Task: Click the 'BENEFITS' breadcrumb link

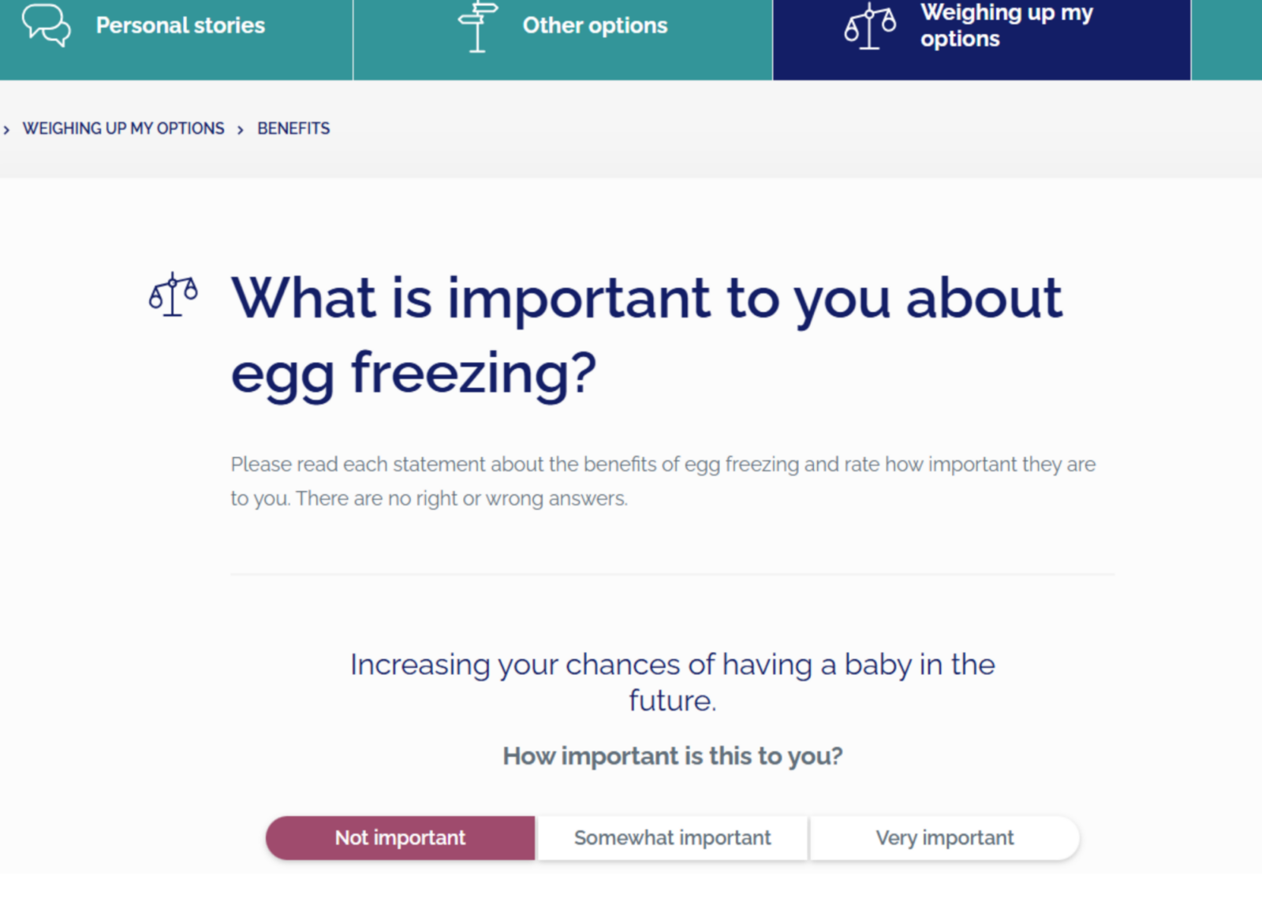Action: (293, 129)
